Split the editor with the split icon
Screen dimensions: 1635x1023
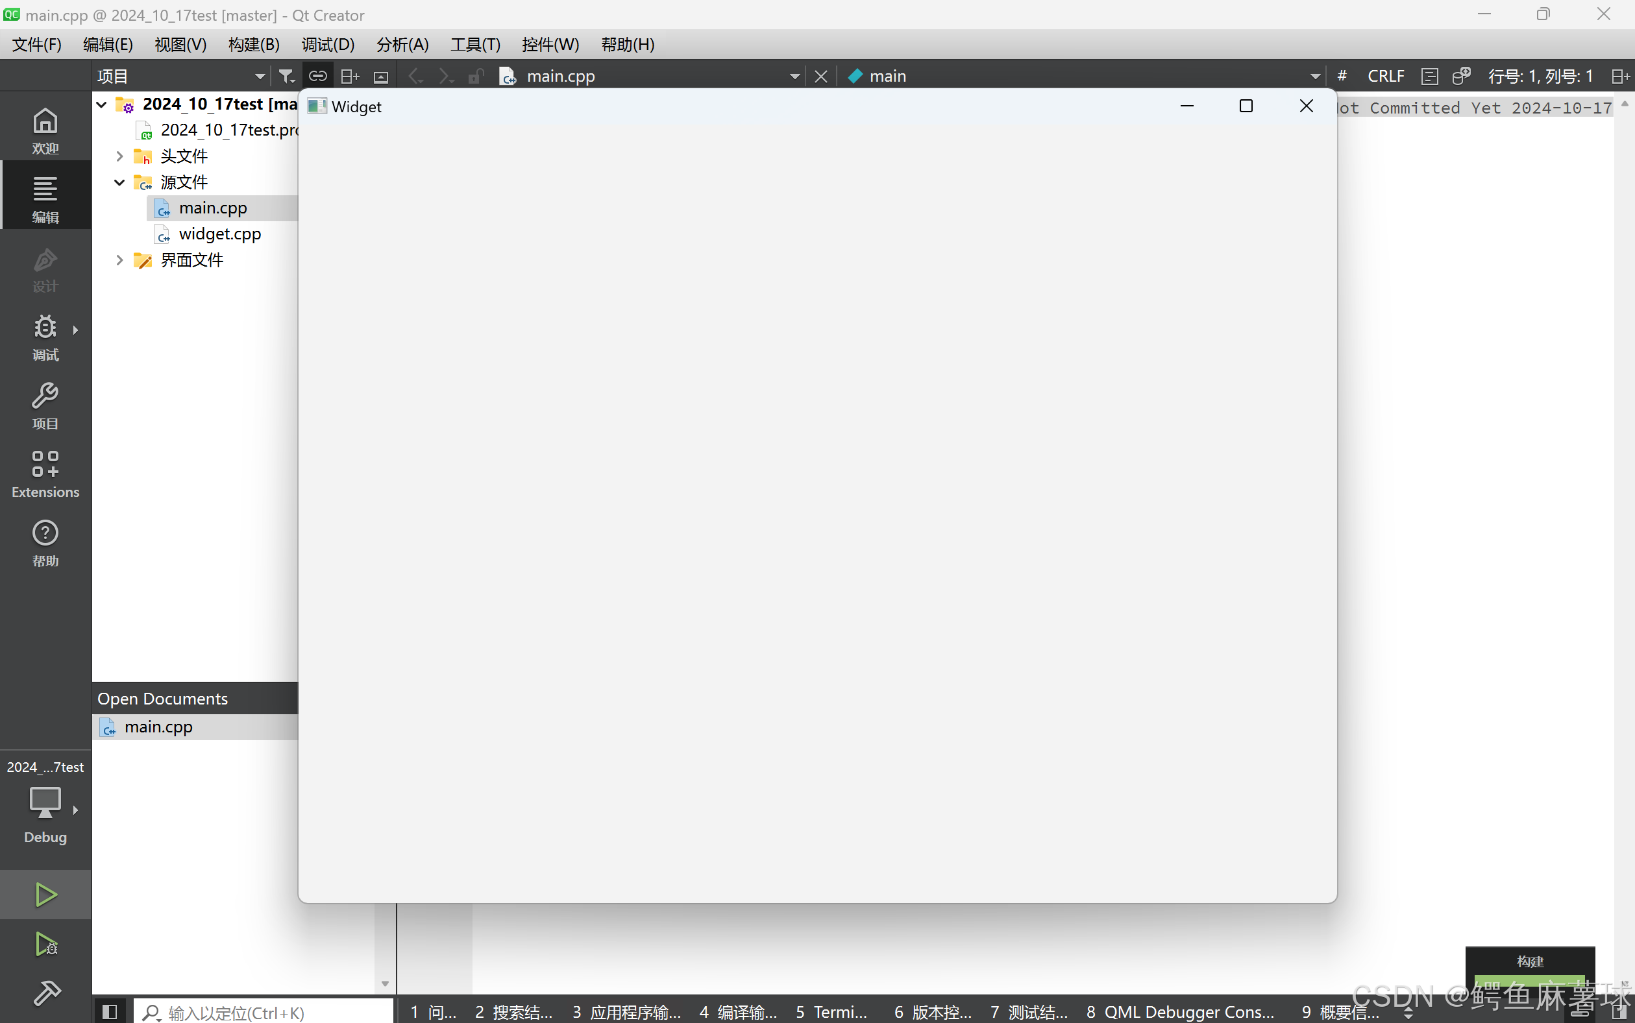pos(1620,77)
